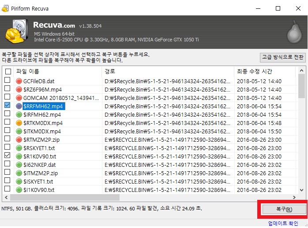Sort by the 경로 column header
Screen dimensions: 308x228
168,71
